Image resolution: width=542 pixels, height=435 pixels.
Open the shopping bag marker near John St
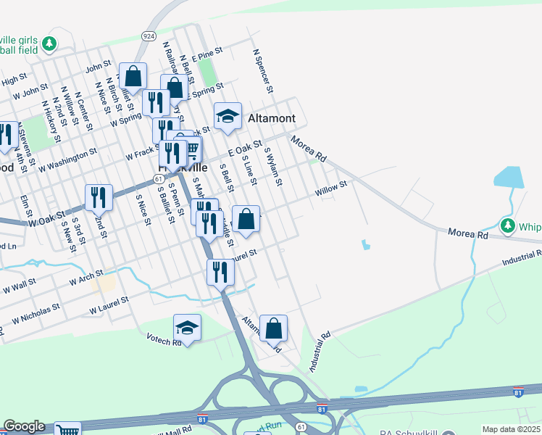133,78
